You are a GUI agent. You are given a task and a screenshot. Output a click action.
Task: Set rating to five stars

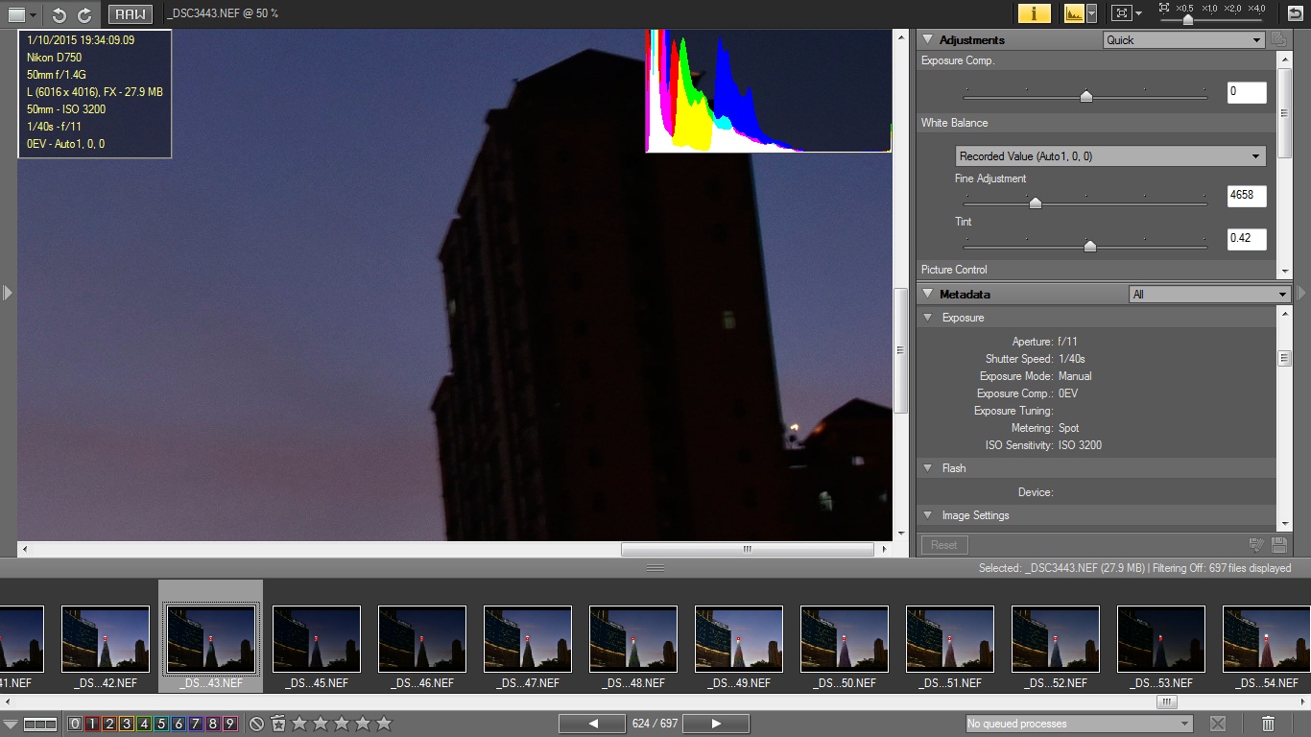[x=384, y=724]
